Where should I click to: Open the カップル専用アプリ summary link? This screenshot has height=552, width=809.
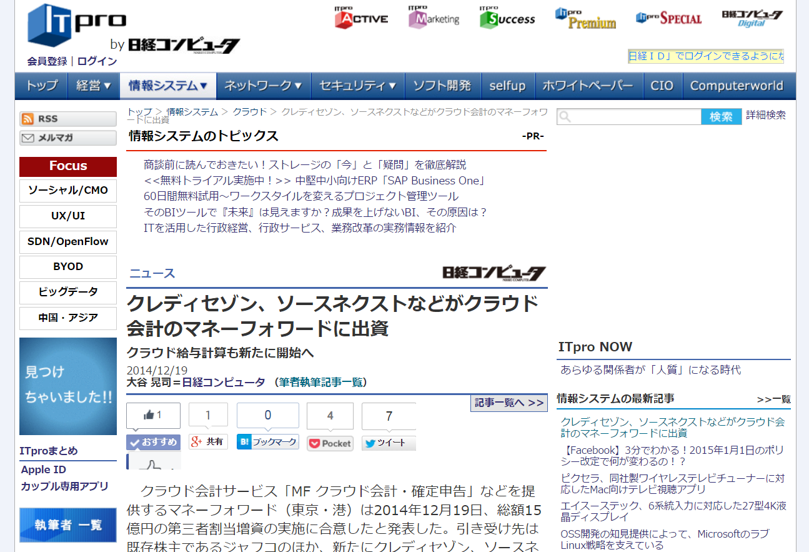(64, 486)
